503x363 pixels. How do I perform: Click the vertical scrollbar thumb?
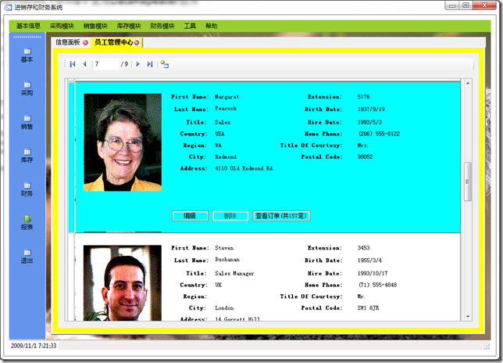[468, 181]
